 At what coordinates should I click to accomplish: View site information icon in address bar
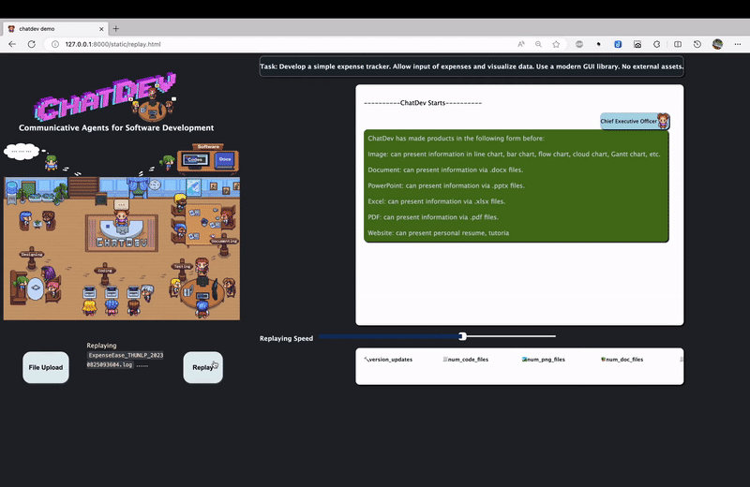point(55,44)
